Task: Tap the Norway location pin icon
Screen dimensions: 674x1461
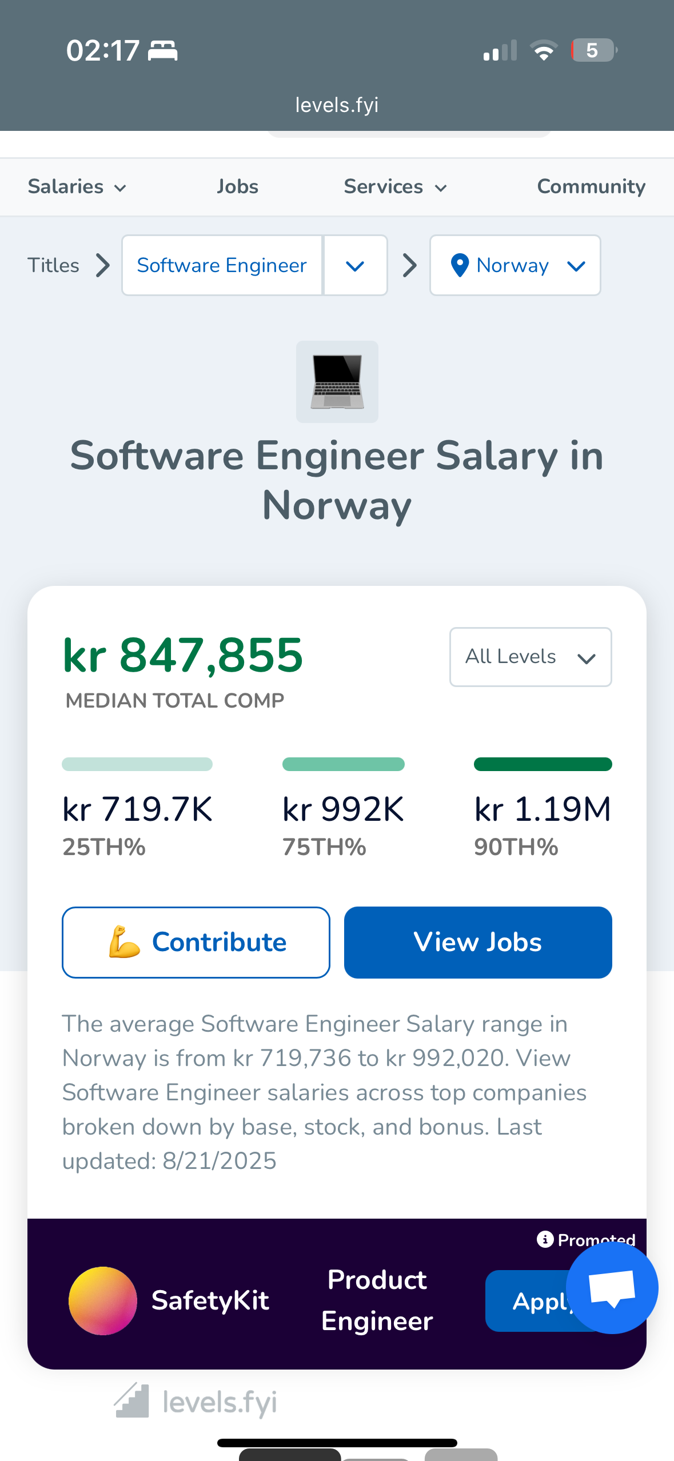Action: point(460,265)
